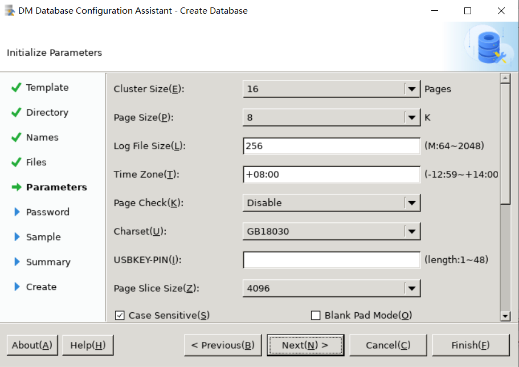The height and width of the screenshot is (367, 519).
Task: Go to the Names step
Action: (42, 137)
